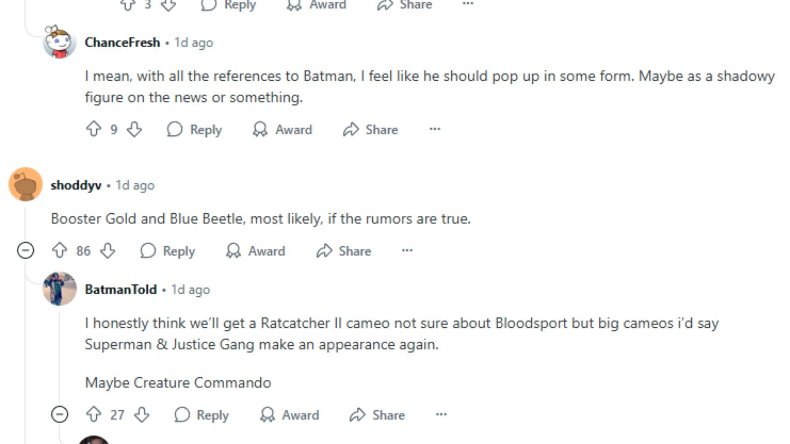Share shoddyv's Booster Gold comment
The height and width of the screenshot is (444, 790).
[x=344, y=251]
